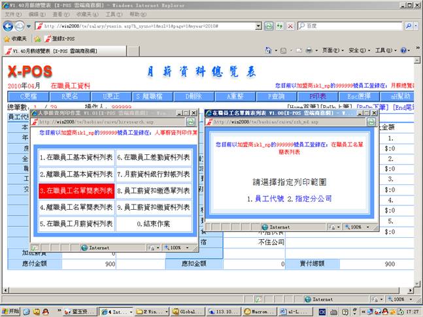423x317 pixels.
Task: Click the printer icon in IE command bar
Action: click(x=309, y=50)
